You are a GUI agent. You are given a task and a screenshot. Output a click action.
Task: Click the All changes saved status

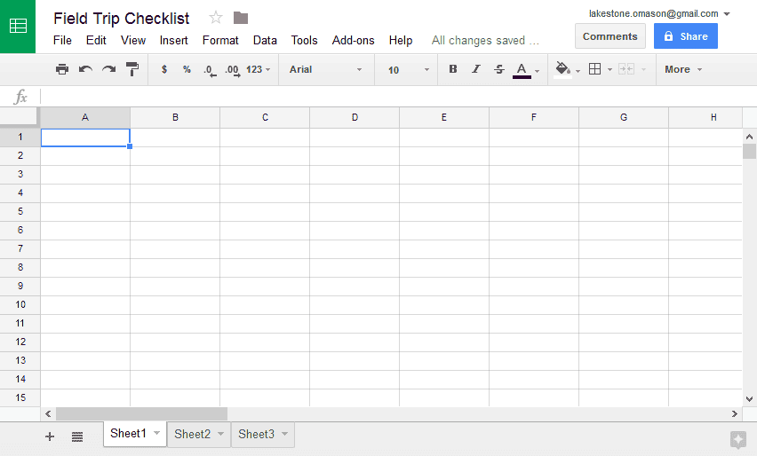point(485,41)
